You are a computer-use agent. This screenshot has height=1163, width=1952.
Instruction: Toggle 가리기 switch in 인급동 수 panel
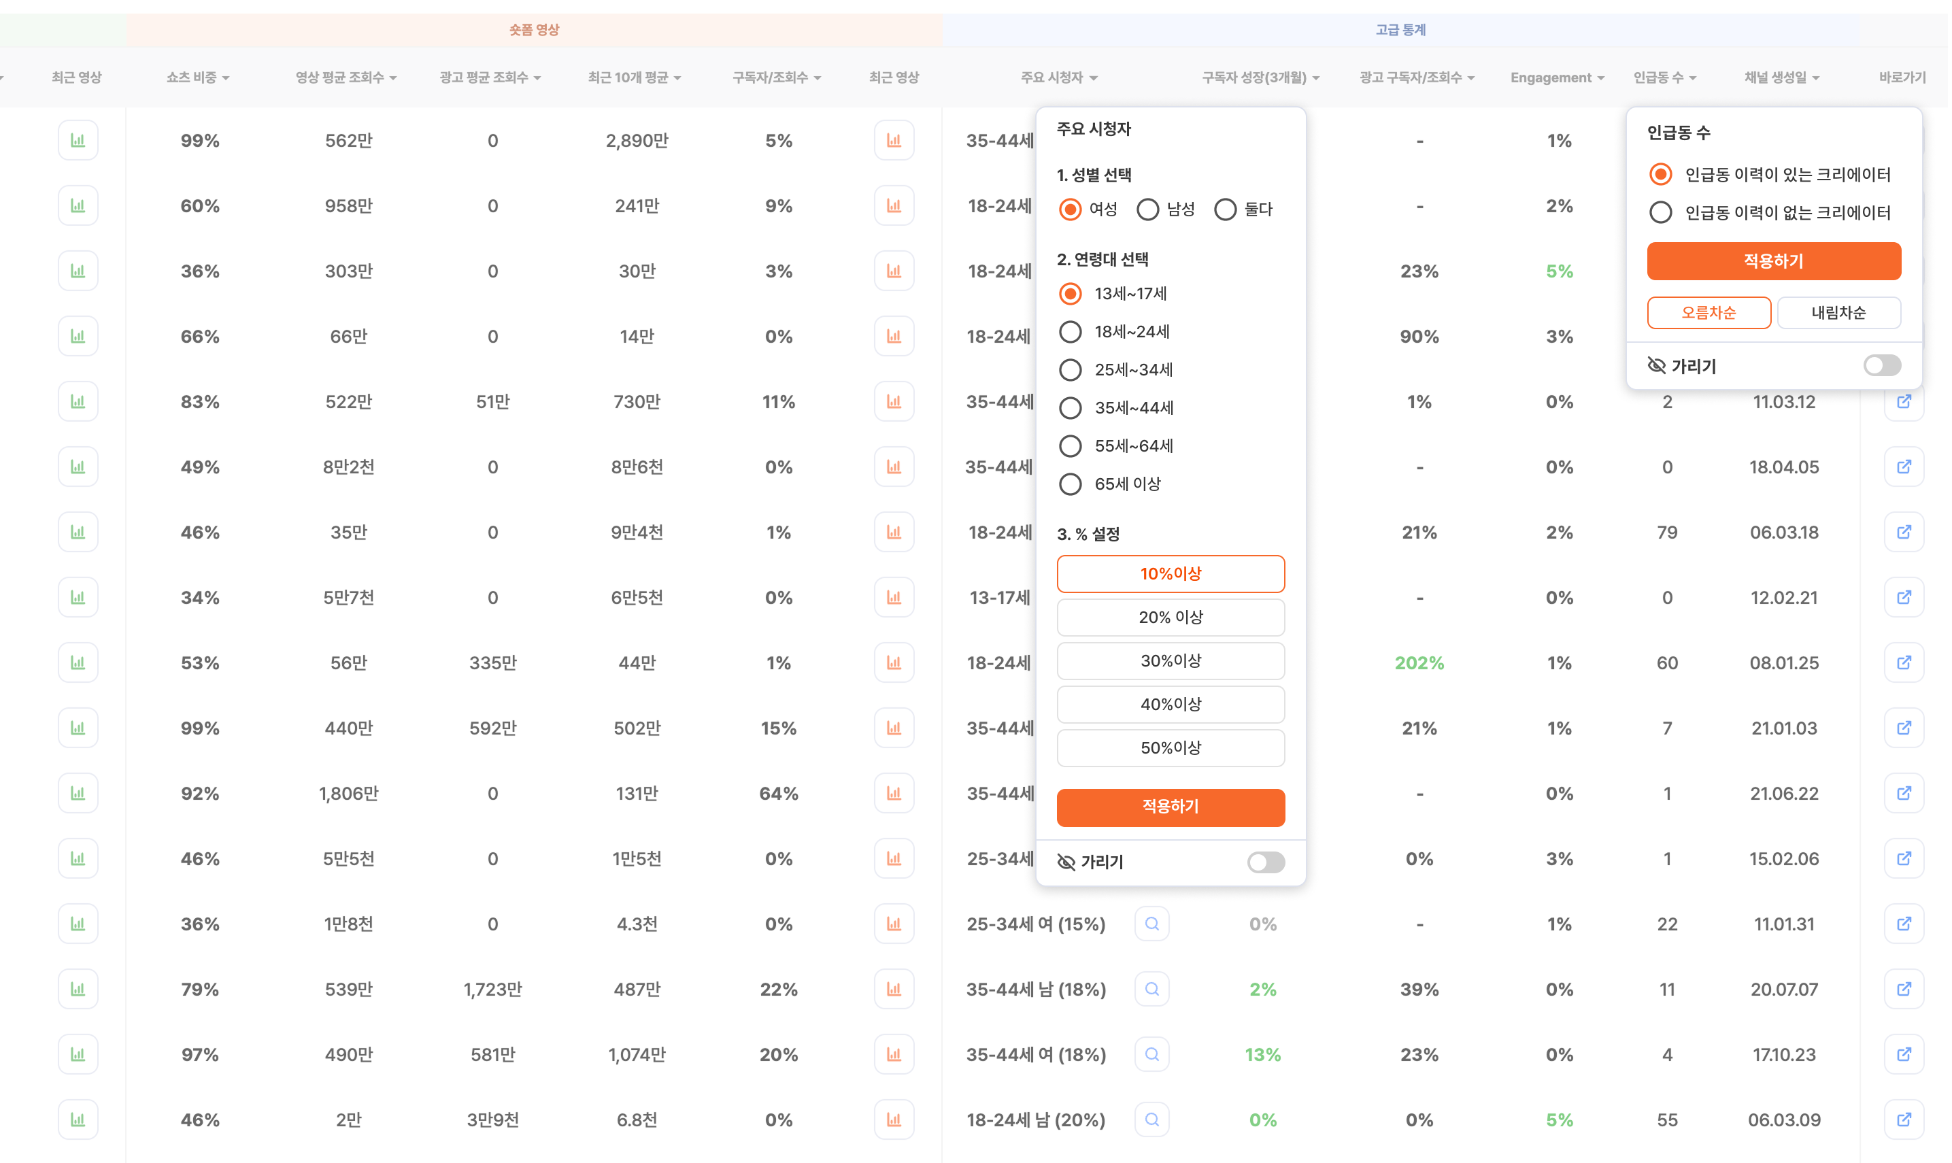pos(1881,365)
